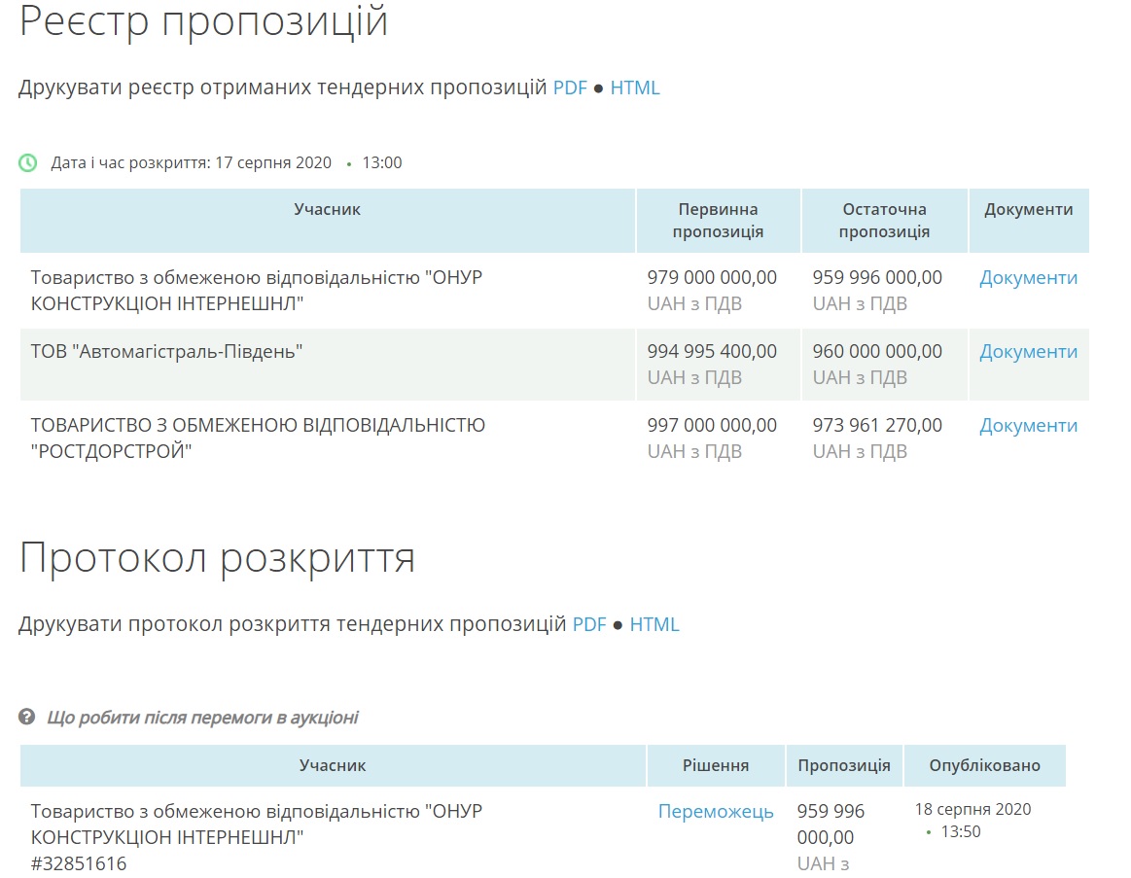The image size is (1131, 878).
Task: Click the Остаточна пропозиція column header
Action: [x=884, y=221]
